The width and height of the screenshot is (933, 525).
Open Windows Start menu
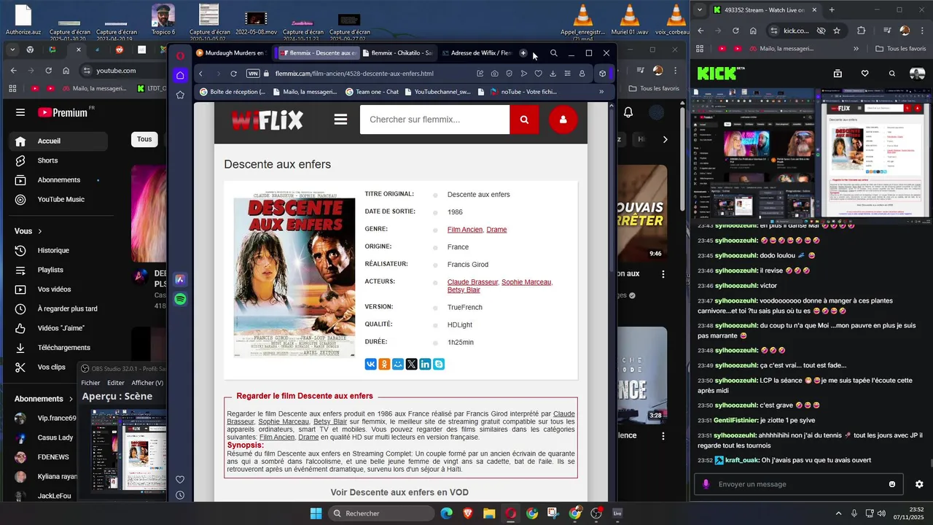click(x=316, y=513)
